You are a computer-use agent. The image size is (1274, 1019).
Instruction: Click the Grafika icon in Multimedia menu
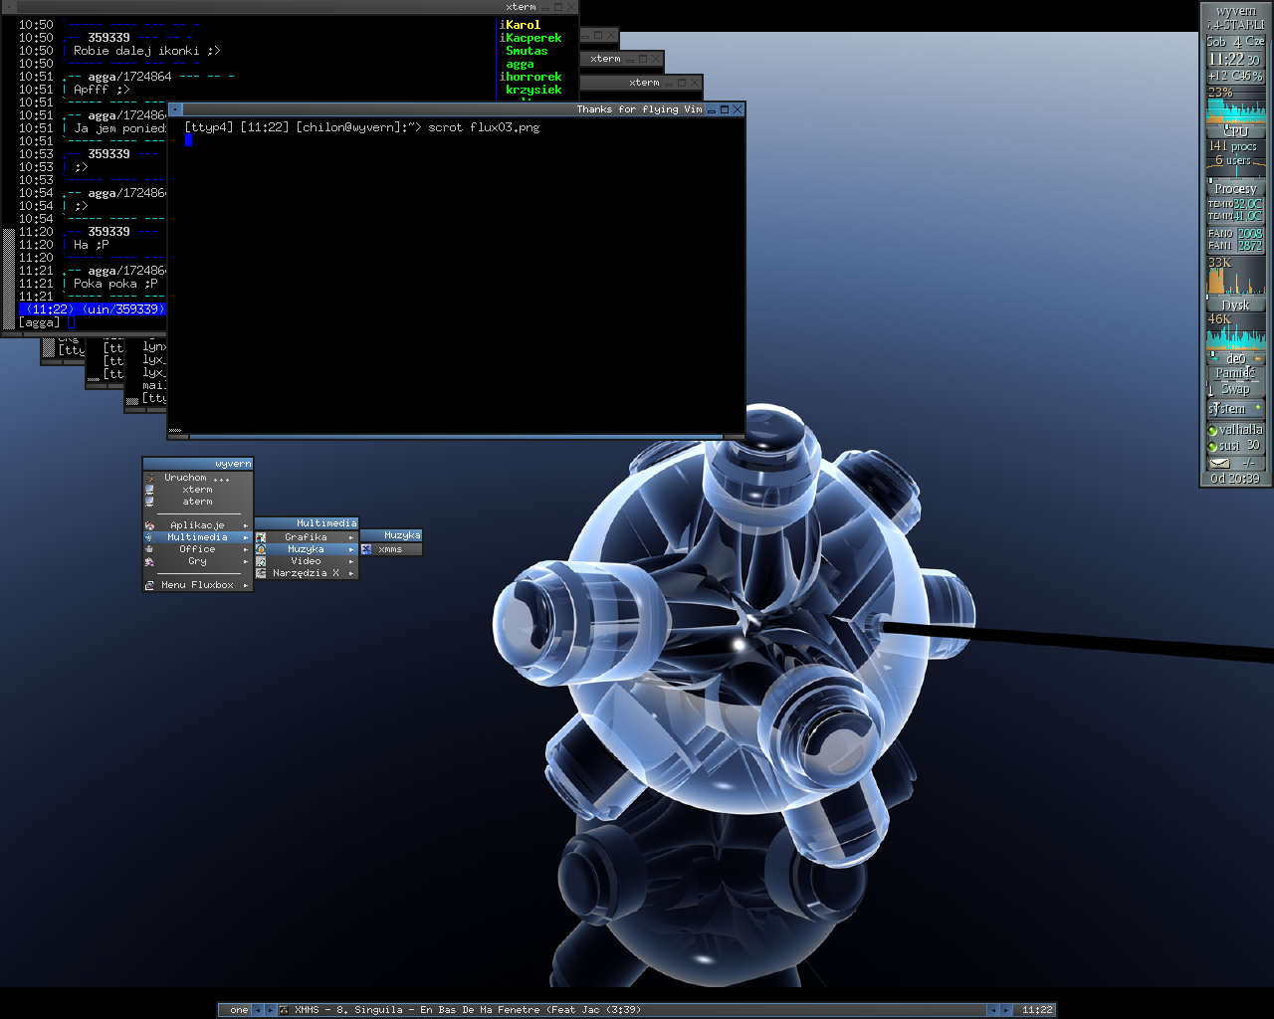pyautogui.click(x=261, y=537)
